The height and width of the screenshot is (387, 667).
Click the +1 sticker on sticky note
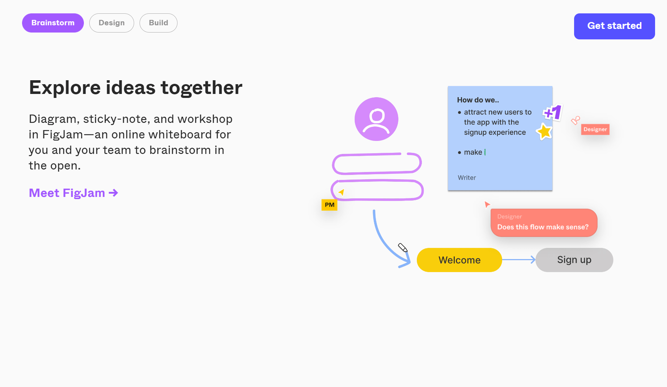pos(552,113)
